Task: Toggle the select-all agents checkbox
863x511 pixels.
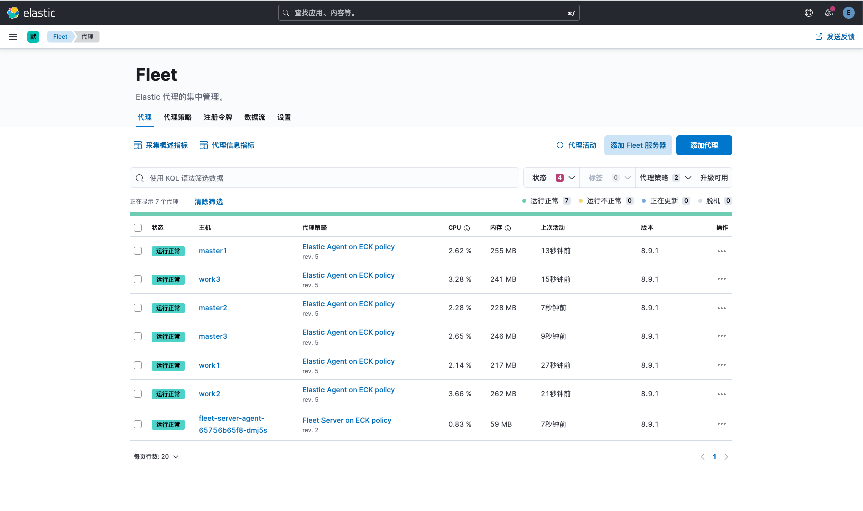Action: [x=138, y=228]
